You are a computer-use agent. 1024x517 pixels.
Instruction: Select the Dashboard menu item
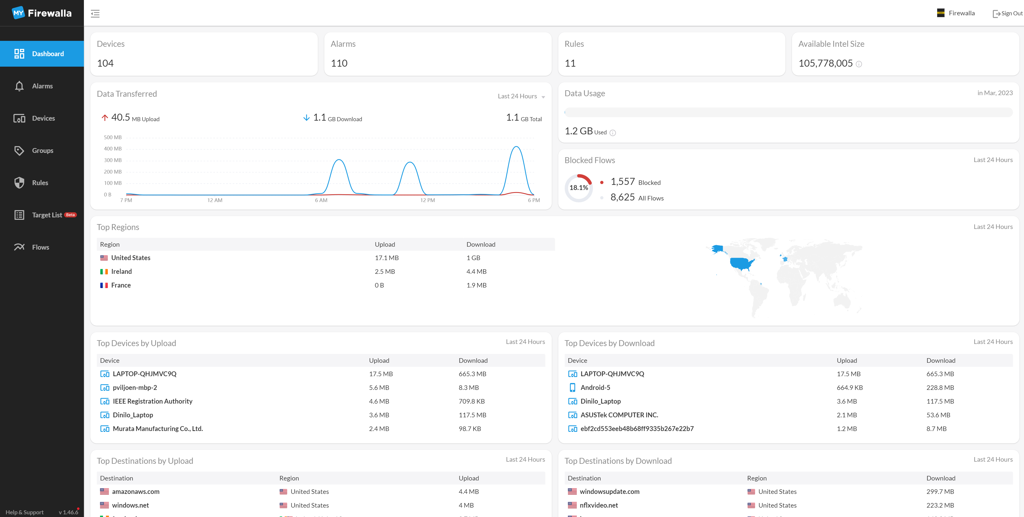point(48,53)
